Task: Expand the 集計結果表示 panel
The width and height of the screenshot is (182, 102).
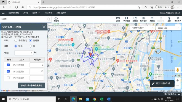Action: click(x=172, y=94)
